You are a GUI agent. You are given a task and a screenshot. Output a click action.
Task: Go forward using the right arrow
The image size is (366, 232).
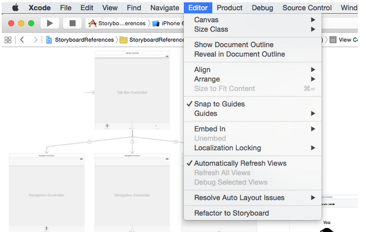pos(36,40)
